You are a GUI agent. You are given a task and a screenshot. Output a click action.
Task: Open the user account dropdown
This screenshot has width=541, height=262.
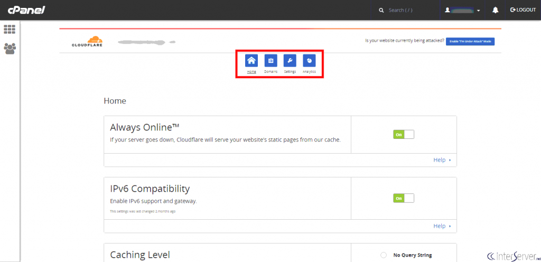(x=462, y=11)
